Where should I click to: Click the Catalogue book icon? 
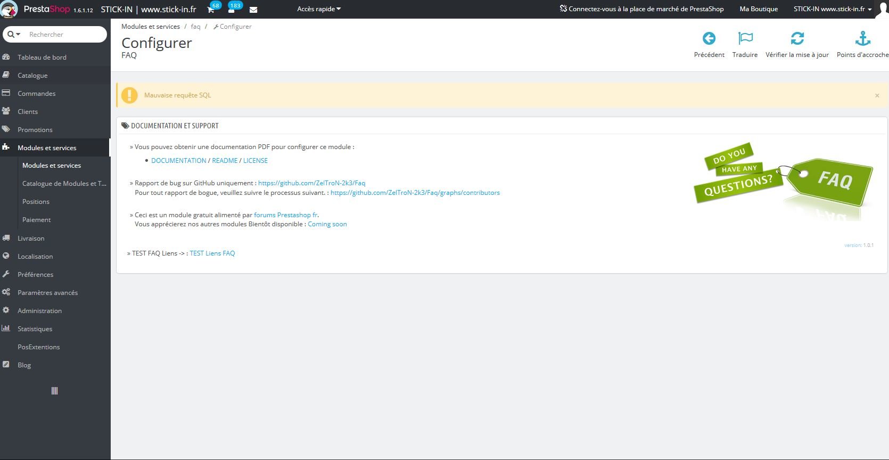coord(6,75)
